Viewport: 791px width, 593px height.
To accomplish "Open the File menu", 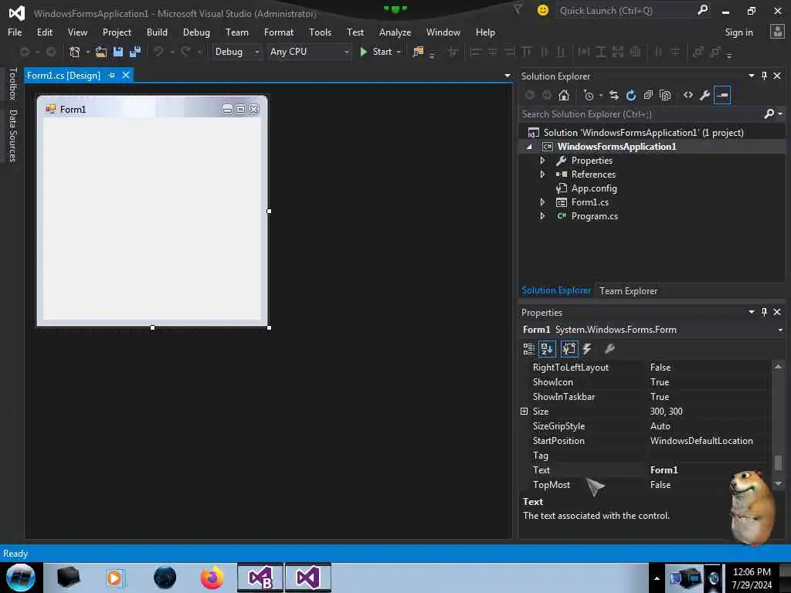I will tap(15, 32).
